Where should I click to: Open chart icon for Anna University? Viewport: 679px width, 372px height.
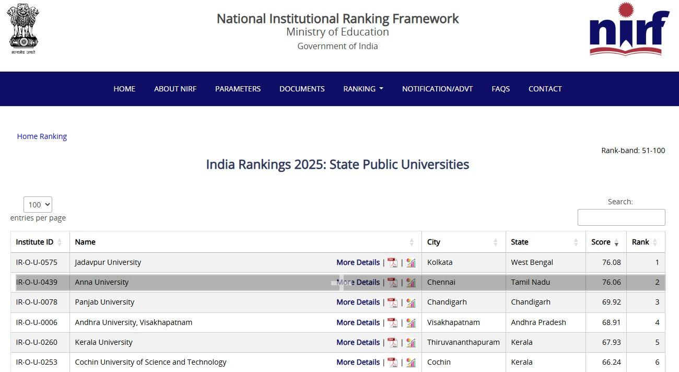411,282
